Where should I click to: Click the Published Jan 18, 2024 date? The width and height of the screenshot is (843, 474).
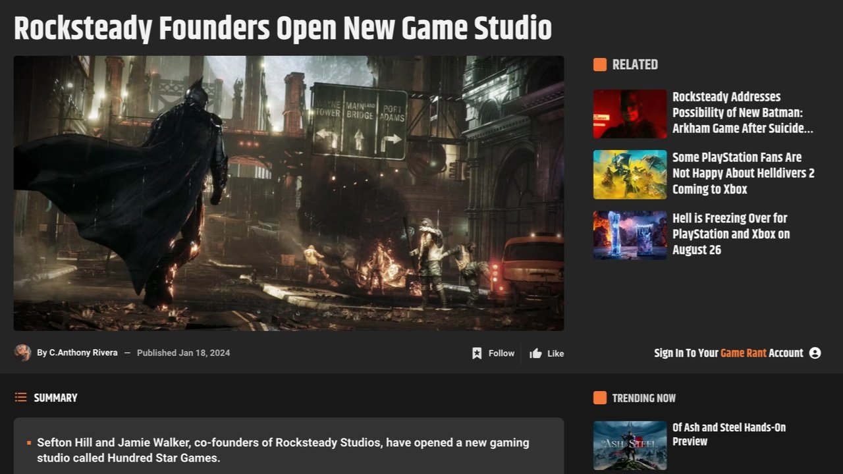[183, 353]
